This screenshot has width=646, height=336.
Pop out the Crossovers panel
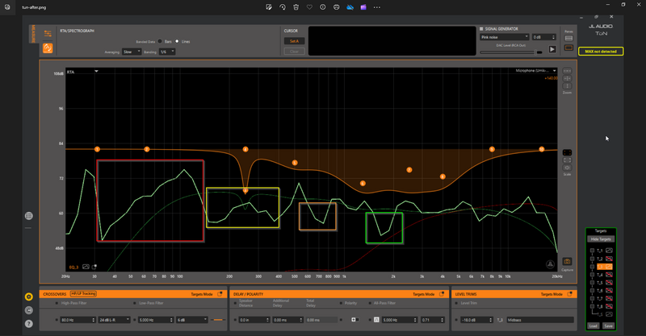[x=220, y=294]
